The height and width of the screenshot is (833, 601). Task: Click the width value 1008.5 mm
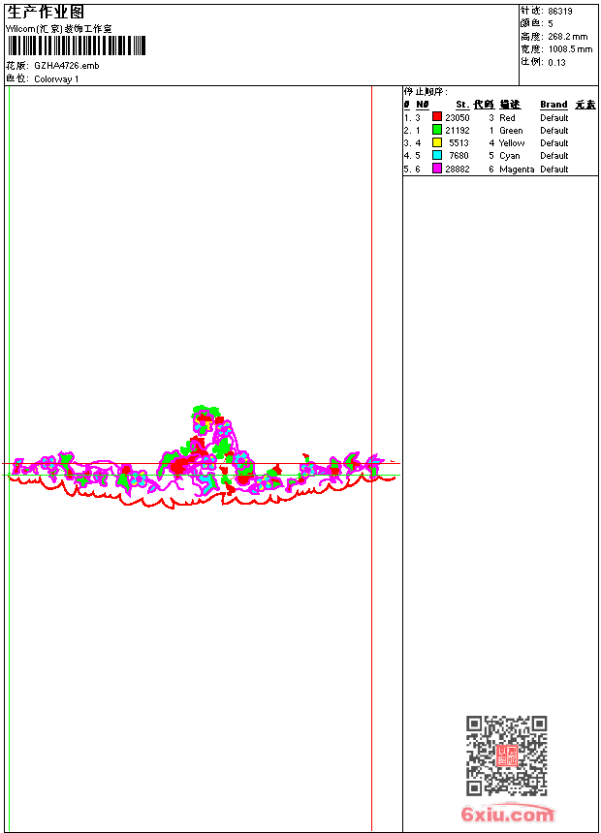[x=570, y=49]
